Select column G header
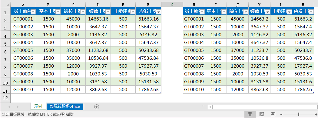The image size is (318, 118). pyautogui.click(x=172, y=5)
